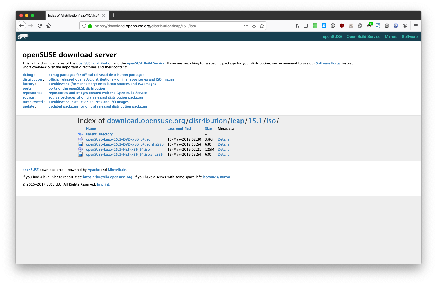Toggle the sidebar view icon
437x285 pixels.
coord(306,26)
